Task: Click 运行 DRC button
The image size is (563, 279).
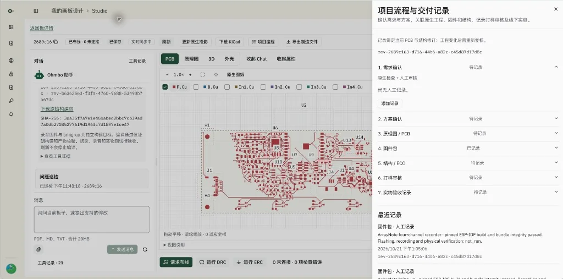Action: click(213, 262)
